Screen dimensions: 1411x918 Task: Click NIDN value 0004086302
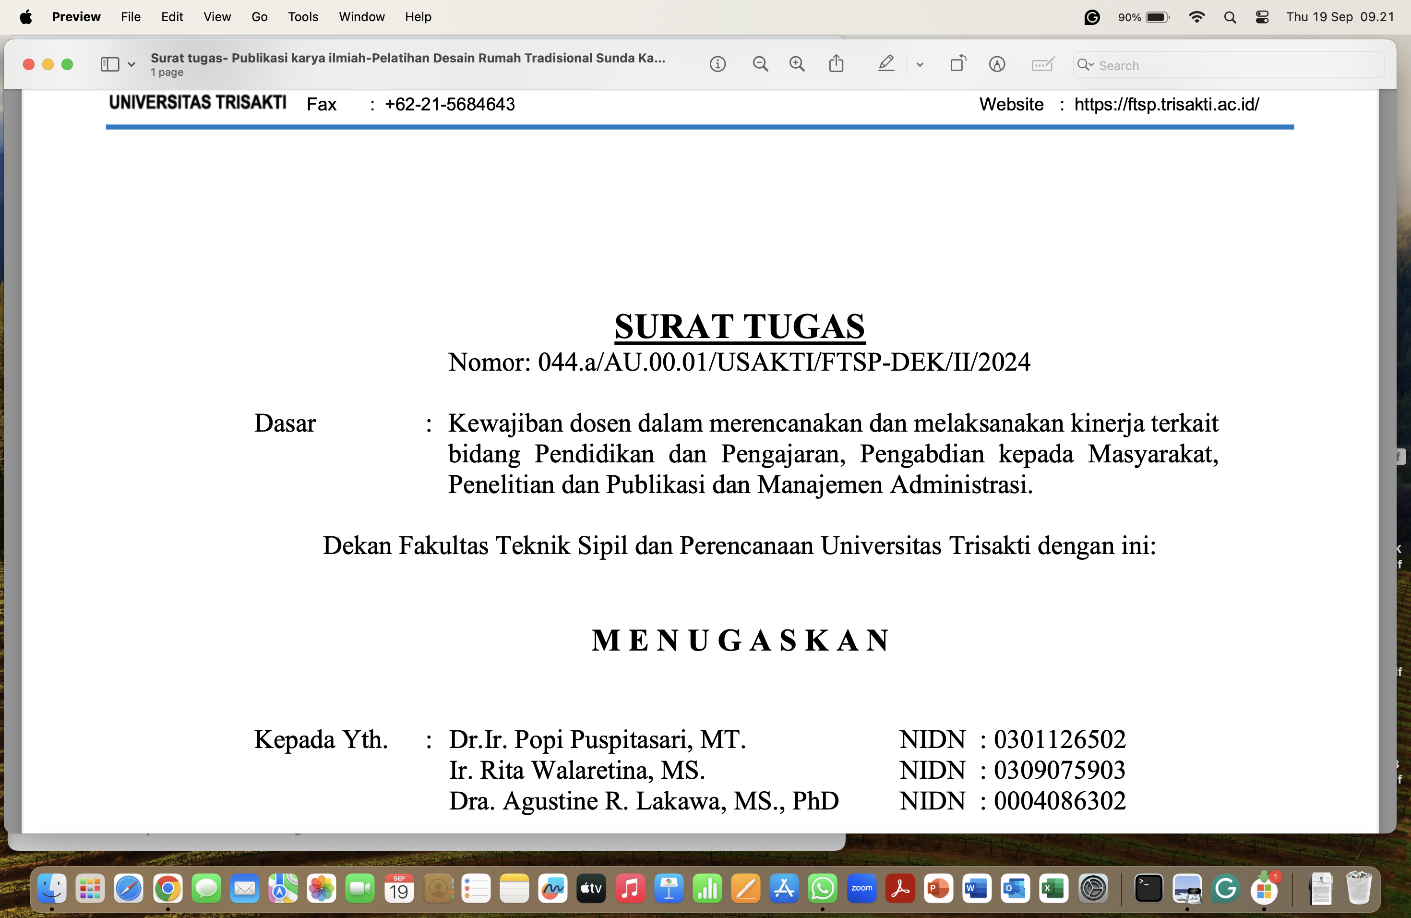click(1059, 801)
